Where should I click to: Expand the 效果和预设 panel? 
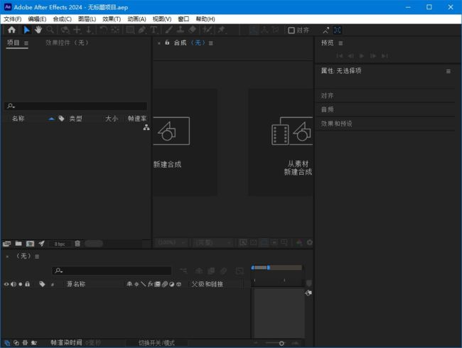[x=337, y=124]
